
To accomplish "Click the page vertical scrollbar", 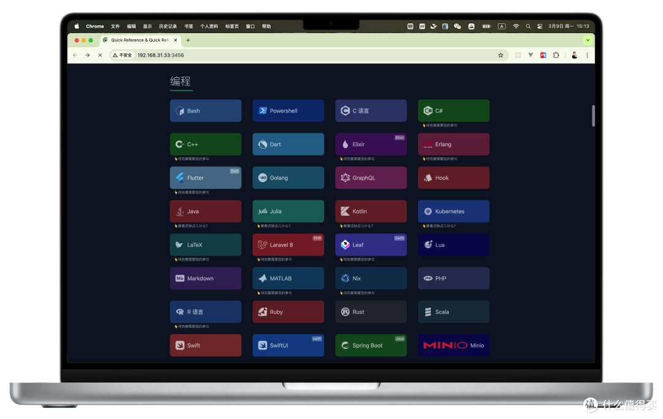I will click(593, 116).
